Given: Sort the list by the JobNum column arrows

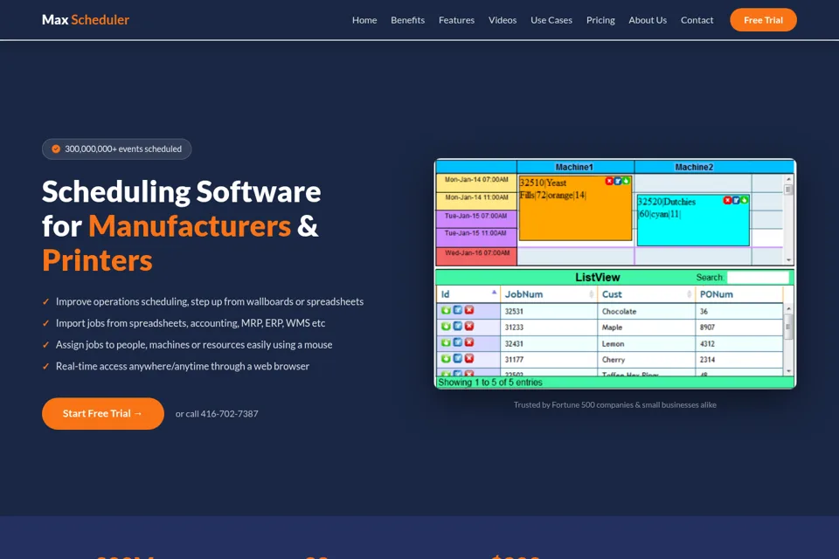Looking at the screenshot, I should pos(592,294).
